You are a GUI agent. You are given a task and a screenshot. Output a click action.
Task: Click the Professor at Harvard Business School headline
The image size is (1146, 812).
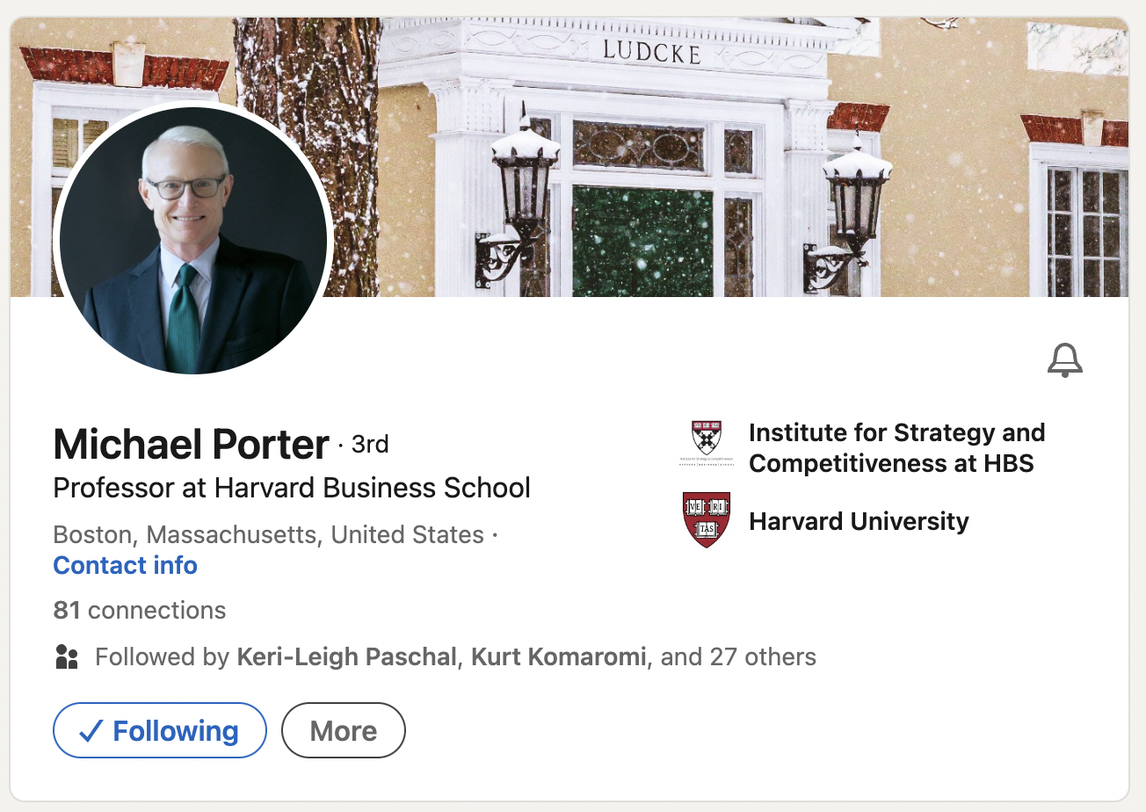[x=292, y=488]
